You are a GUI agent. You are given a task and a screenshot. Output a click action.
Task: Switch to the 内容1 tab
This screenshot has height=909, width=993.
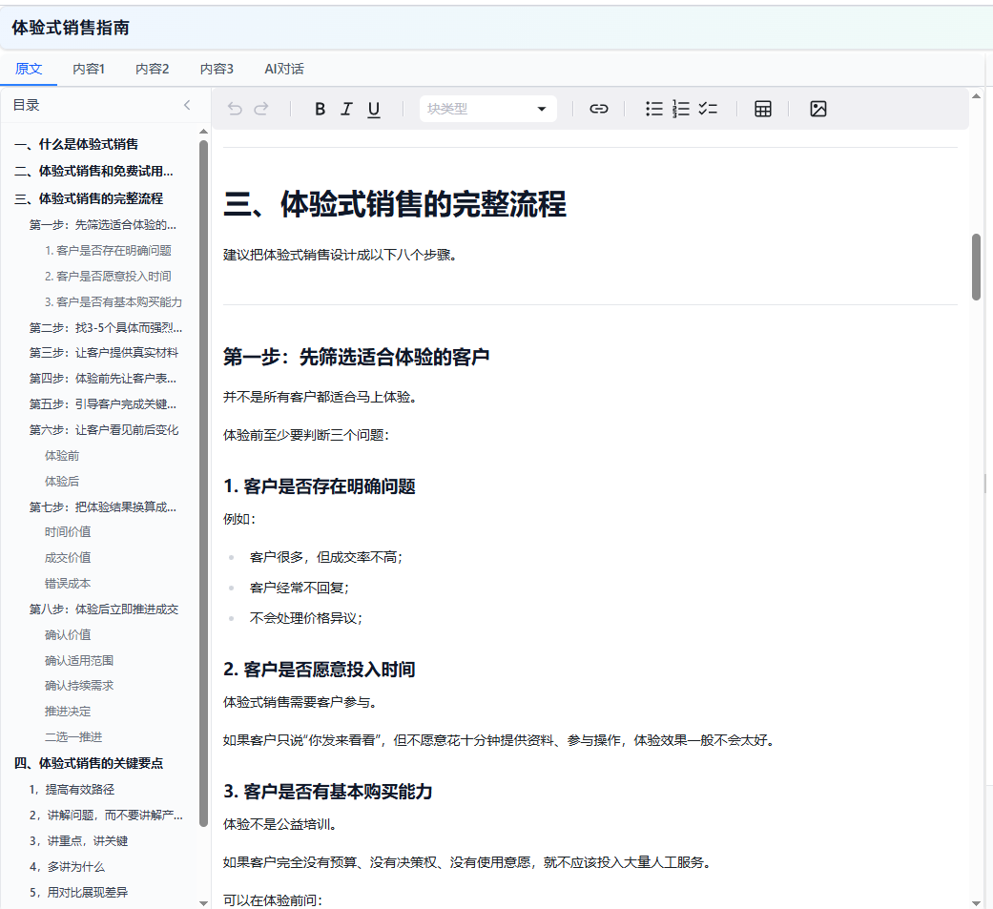(89, 69)
